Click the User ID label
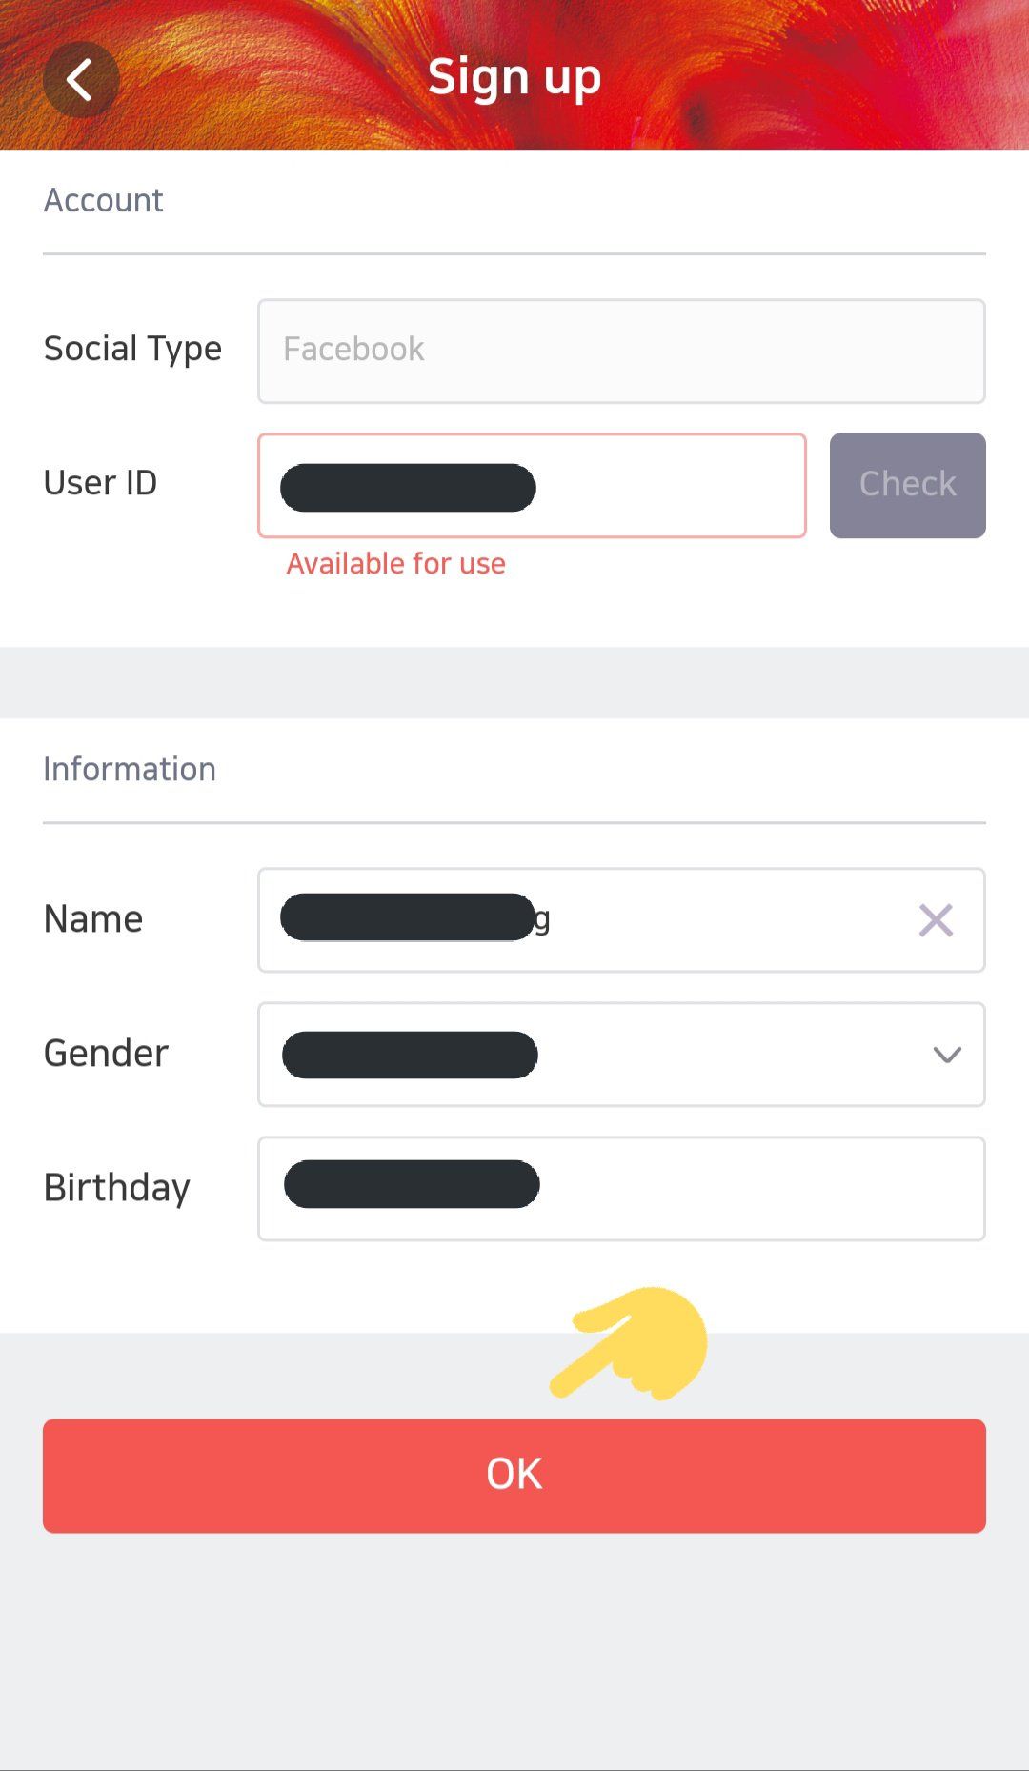 pyautogui.click(x=100, y=483)
